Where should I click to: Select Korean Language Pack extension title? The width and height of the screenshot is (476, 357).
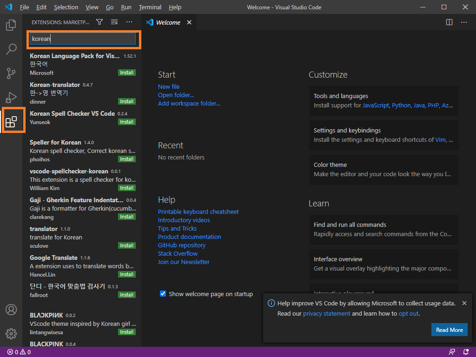75,56
